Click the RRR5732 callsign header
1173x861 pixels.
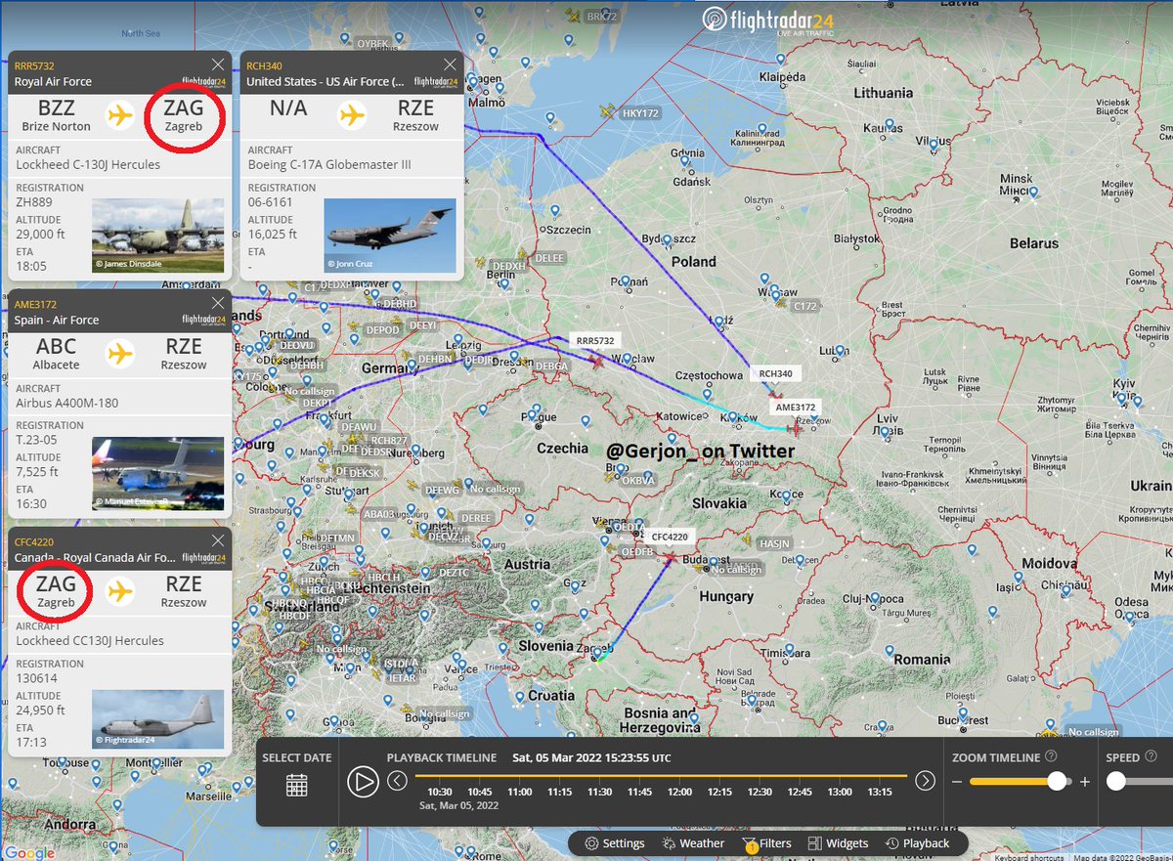(34, 65)
